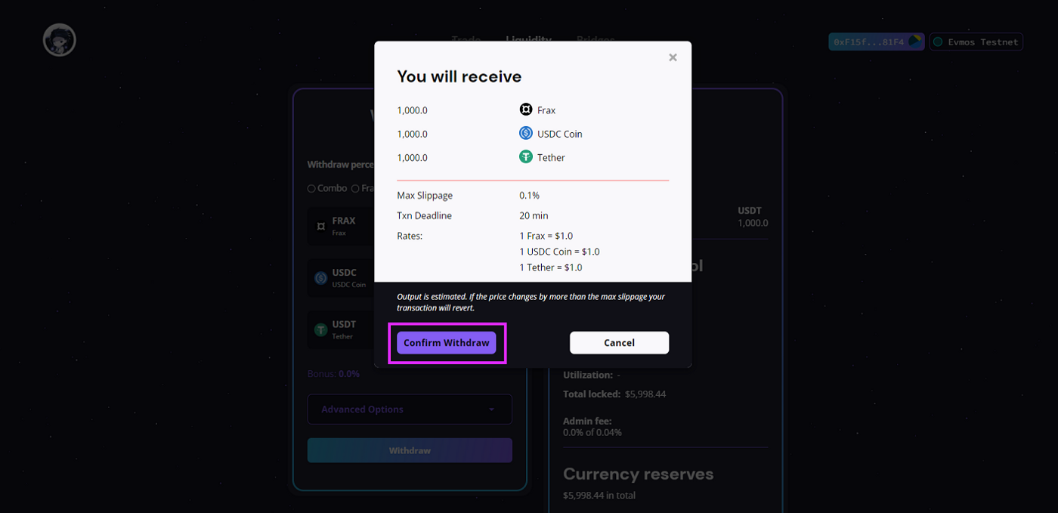Confirm the withdrawal
1058x513 pixels.
click(447, 343)
